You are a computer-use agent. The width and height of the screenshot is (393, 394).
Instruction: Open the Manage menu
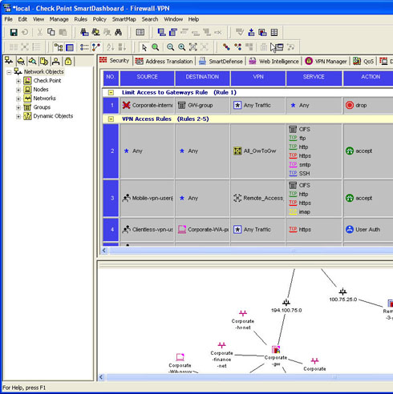(59, 19)
